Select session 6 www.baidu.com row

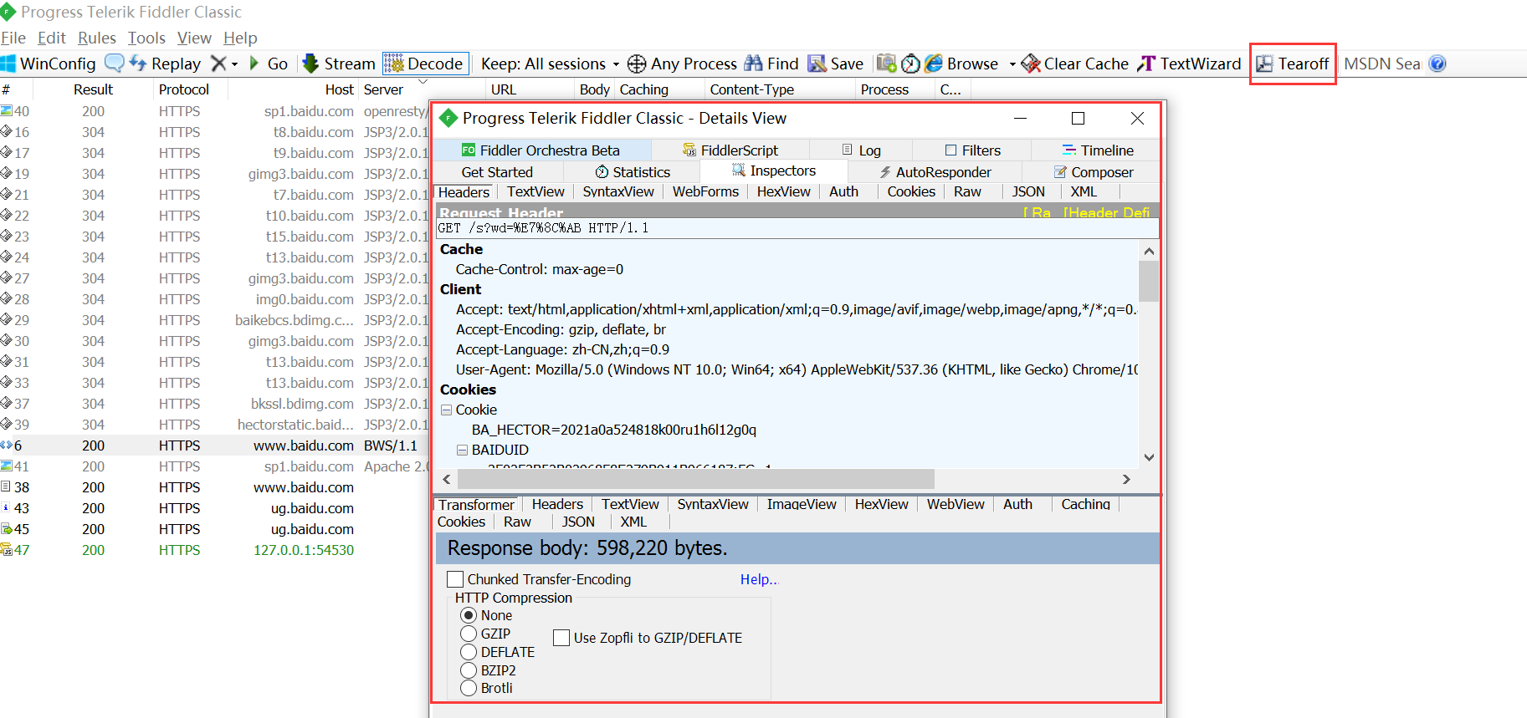214,446
